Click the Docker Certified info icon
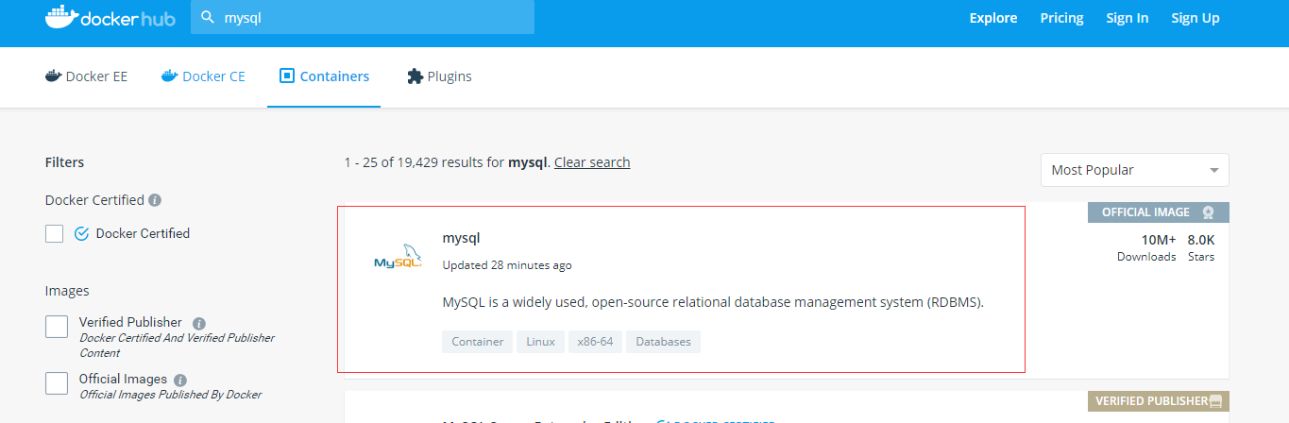1289x423 pixels. coord(155,200)
